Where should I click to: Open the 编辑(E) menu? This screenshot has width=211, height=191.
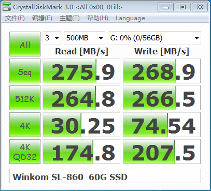point(42,18)
